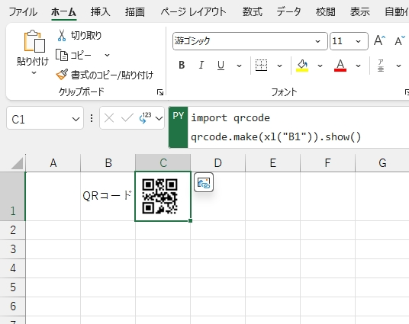
Task: Select column G header
Action: 382,163
